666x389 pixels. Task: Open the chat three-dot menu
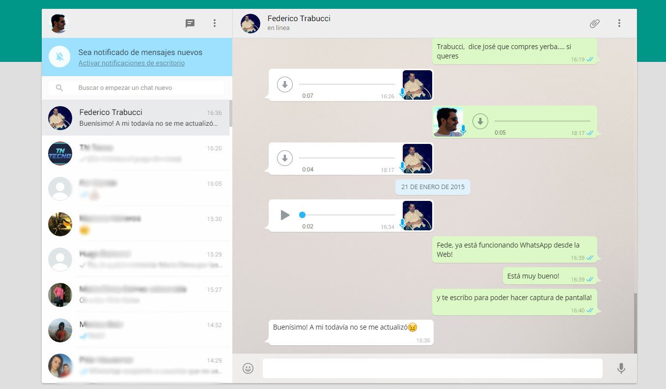pyautogui.click(x=619, y=23)
